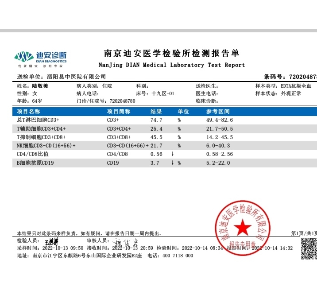This screenshot has width=317, height=291.
Task: Select the 送检单位 泗阳县中医院有限公司 line
Action: [x=61, y=77]
